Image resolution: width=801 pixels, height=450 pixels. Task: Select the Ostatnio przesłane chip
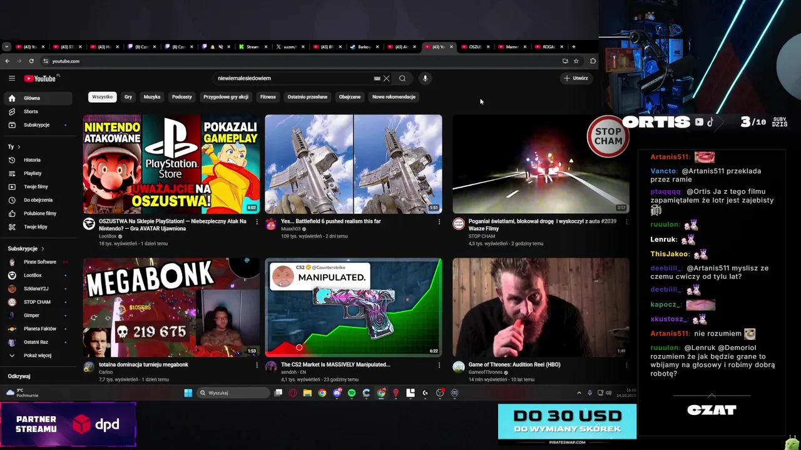pos(307,97)
